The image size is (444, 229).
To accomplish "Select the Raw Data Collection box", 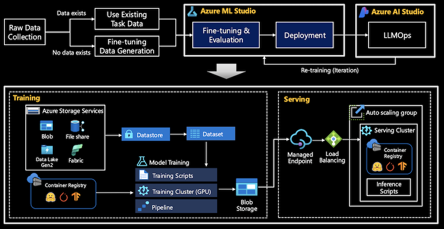I will [x=25, y=32].
